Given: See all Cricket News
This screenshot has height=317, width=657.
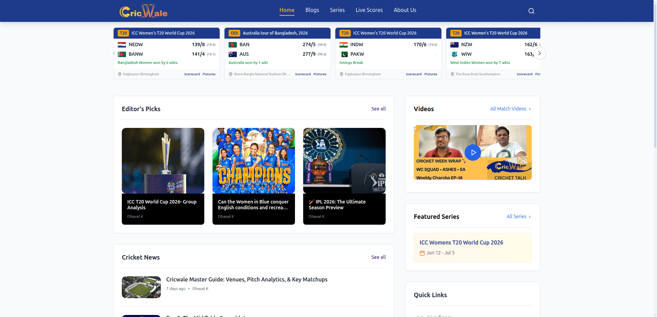Looking at the screenshot, I should [x=378, y=257].
